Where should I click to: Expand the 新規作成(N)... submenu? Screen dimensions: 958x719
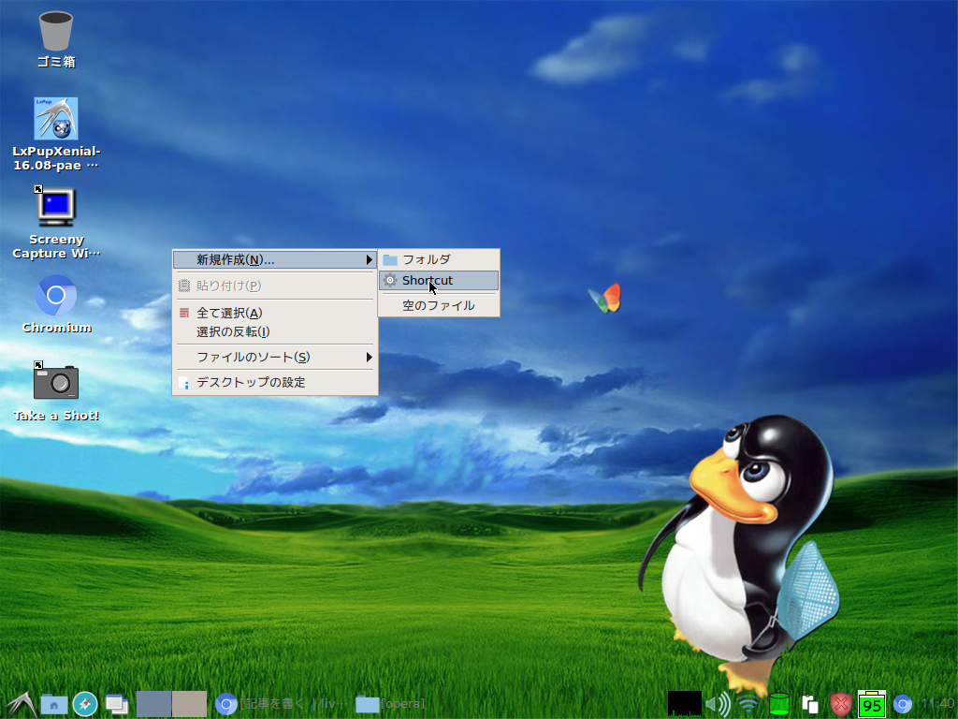274,260
